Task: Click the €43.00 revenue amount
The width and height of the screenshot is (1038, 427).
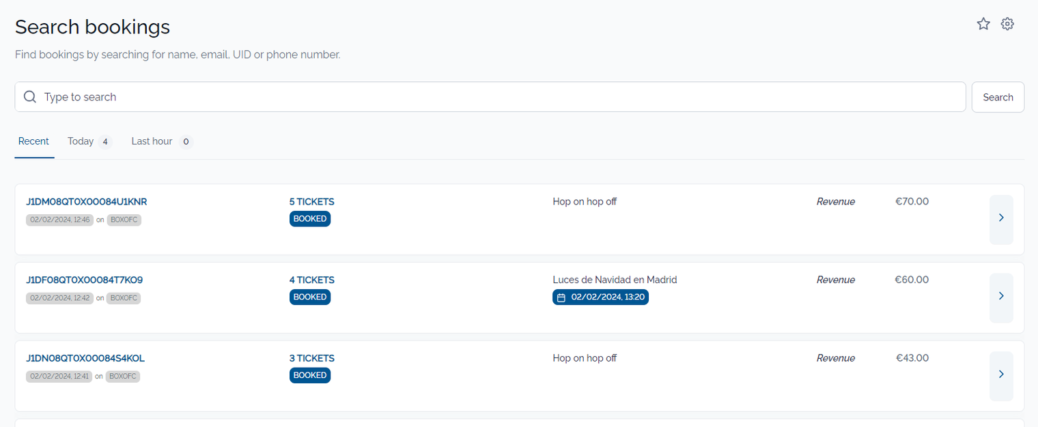Action: 912,358
